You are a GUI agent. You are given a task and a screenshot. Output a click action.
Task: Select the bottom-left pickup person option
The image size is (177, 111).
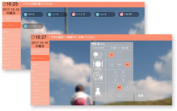coord(111,96)
